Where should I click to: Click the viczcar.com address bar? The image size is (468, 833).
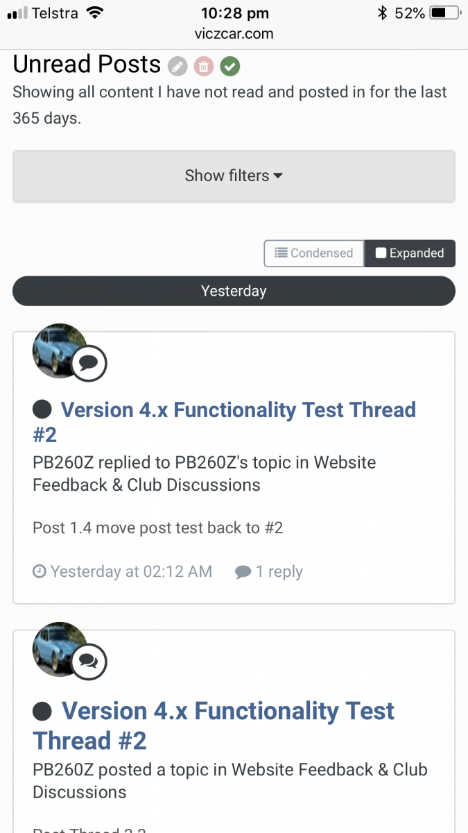tap(234, 33)
